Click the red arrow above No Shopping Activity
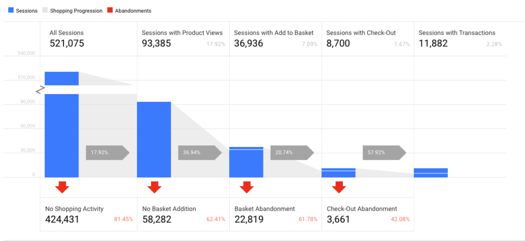 click(x=62, y=187)
